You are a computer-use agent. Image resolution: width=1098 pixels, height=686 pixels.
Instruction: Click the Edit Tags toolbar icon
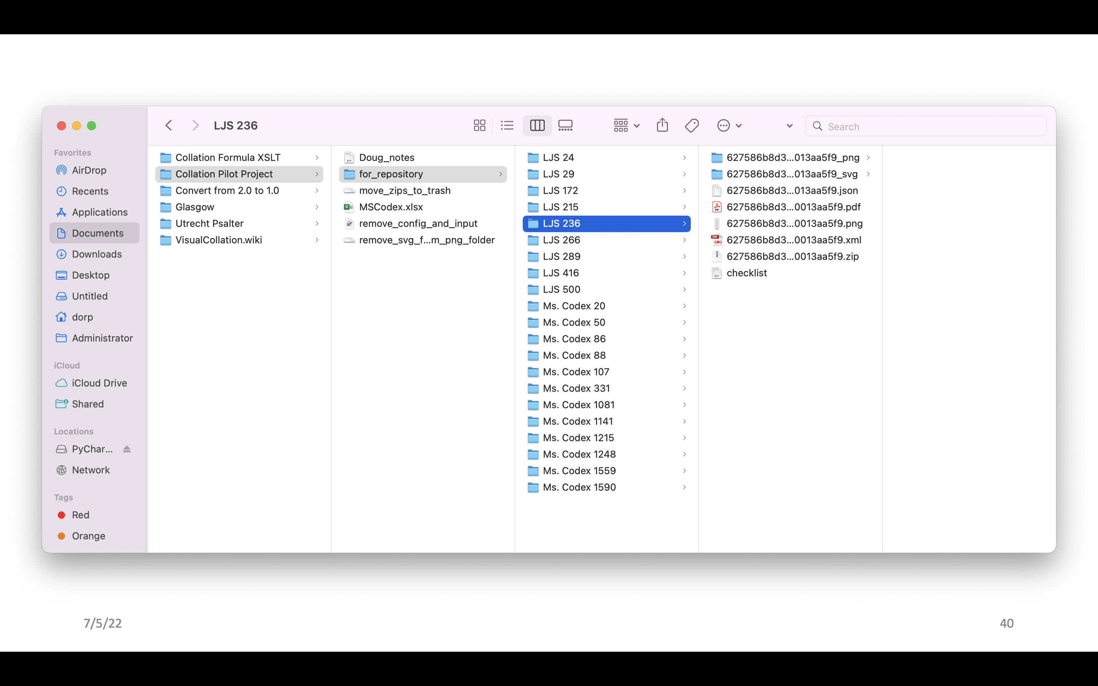pyautogui.click(x=692, y=126)
